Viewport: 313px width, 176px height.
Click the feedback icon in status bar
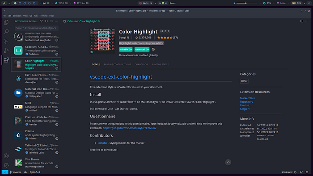pyautogui.click(x=301, y=172)
